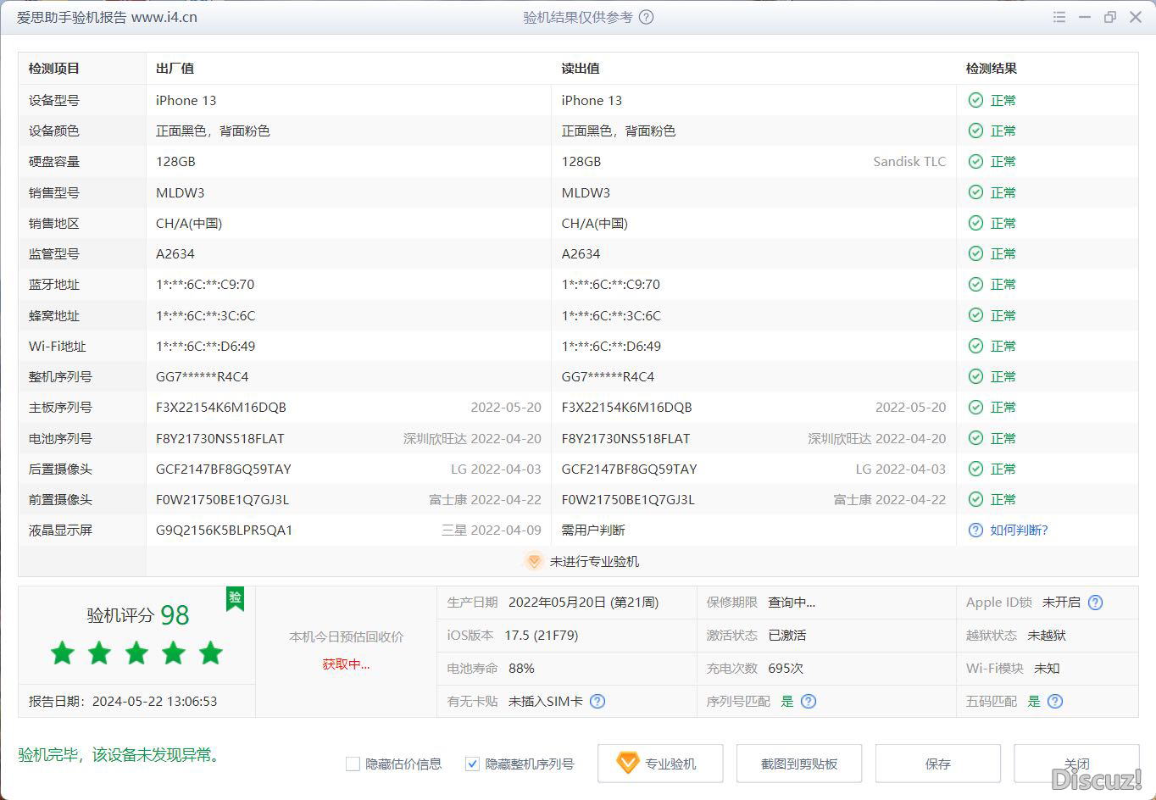Image resolution: width=1156 pixels, height=800 pixels.
Task: Click the green check icon for Wi-Fi地址
Action: point(975,346)
